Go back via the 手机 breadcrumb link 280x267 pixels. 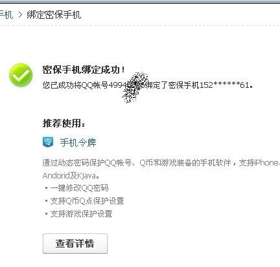[6, 15]
